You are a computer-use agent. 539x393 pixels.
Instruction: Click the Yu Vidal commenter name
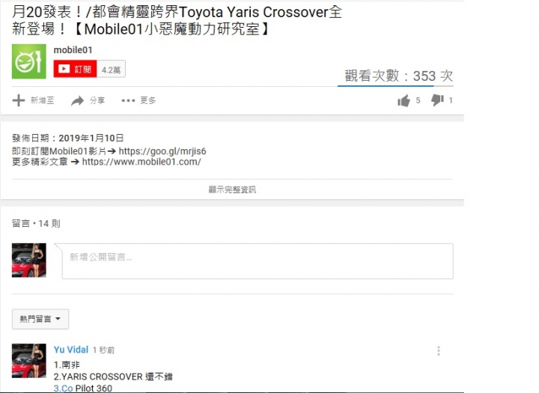[71, 350]
